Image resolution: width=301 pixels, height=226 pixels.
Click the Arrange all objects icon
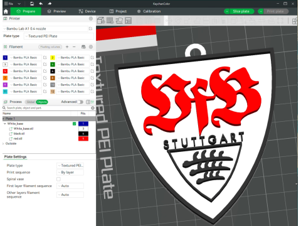coord(128,21)
